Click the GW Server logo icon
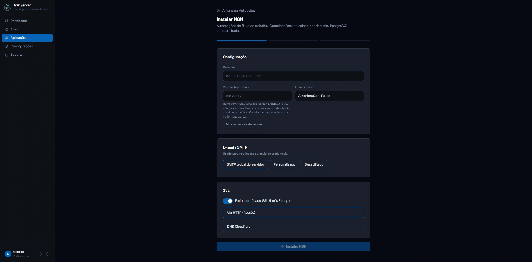 coord(7,7)
